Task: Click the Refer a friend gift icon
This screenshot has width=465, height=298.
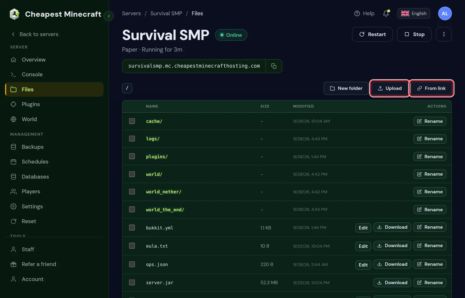Action: (x=13, y=264)
